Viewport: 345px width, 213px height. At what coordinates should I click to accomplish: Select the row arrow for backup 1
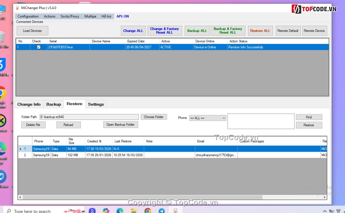(20, 149)
